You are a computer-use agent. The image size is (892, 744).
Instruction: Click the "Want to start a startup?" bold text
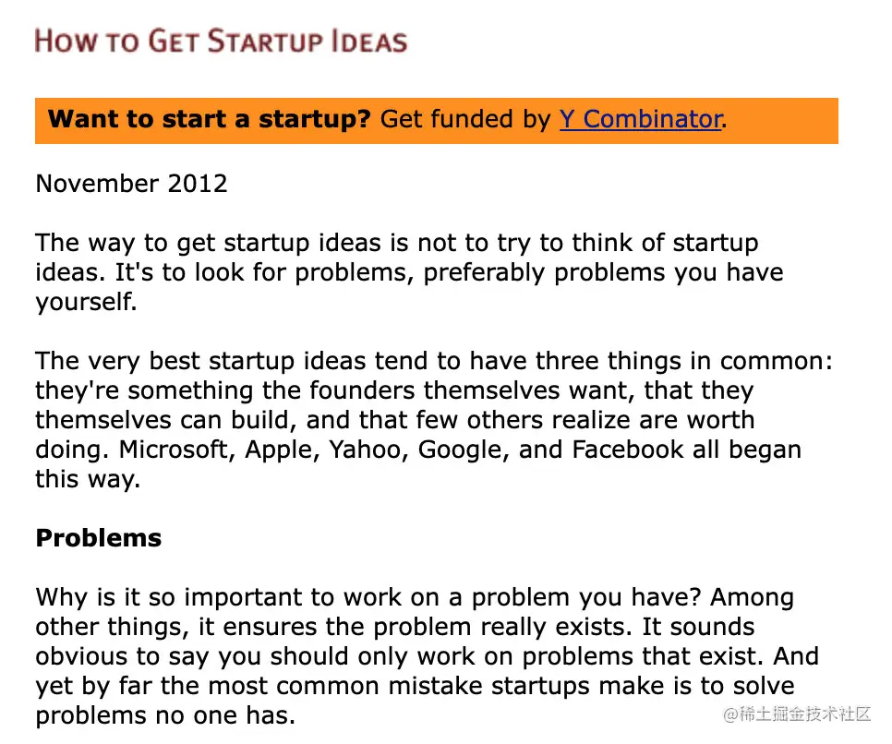[x=209, y=119]
